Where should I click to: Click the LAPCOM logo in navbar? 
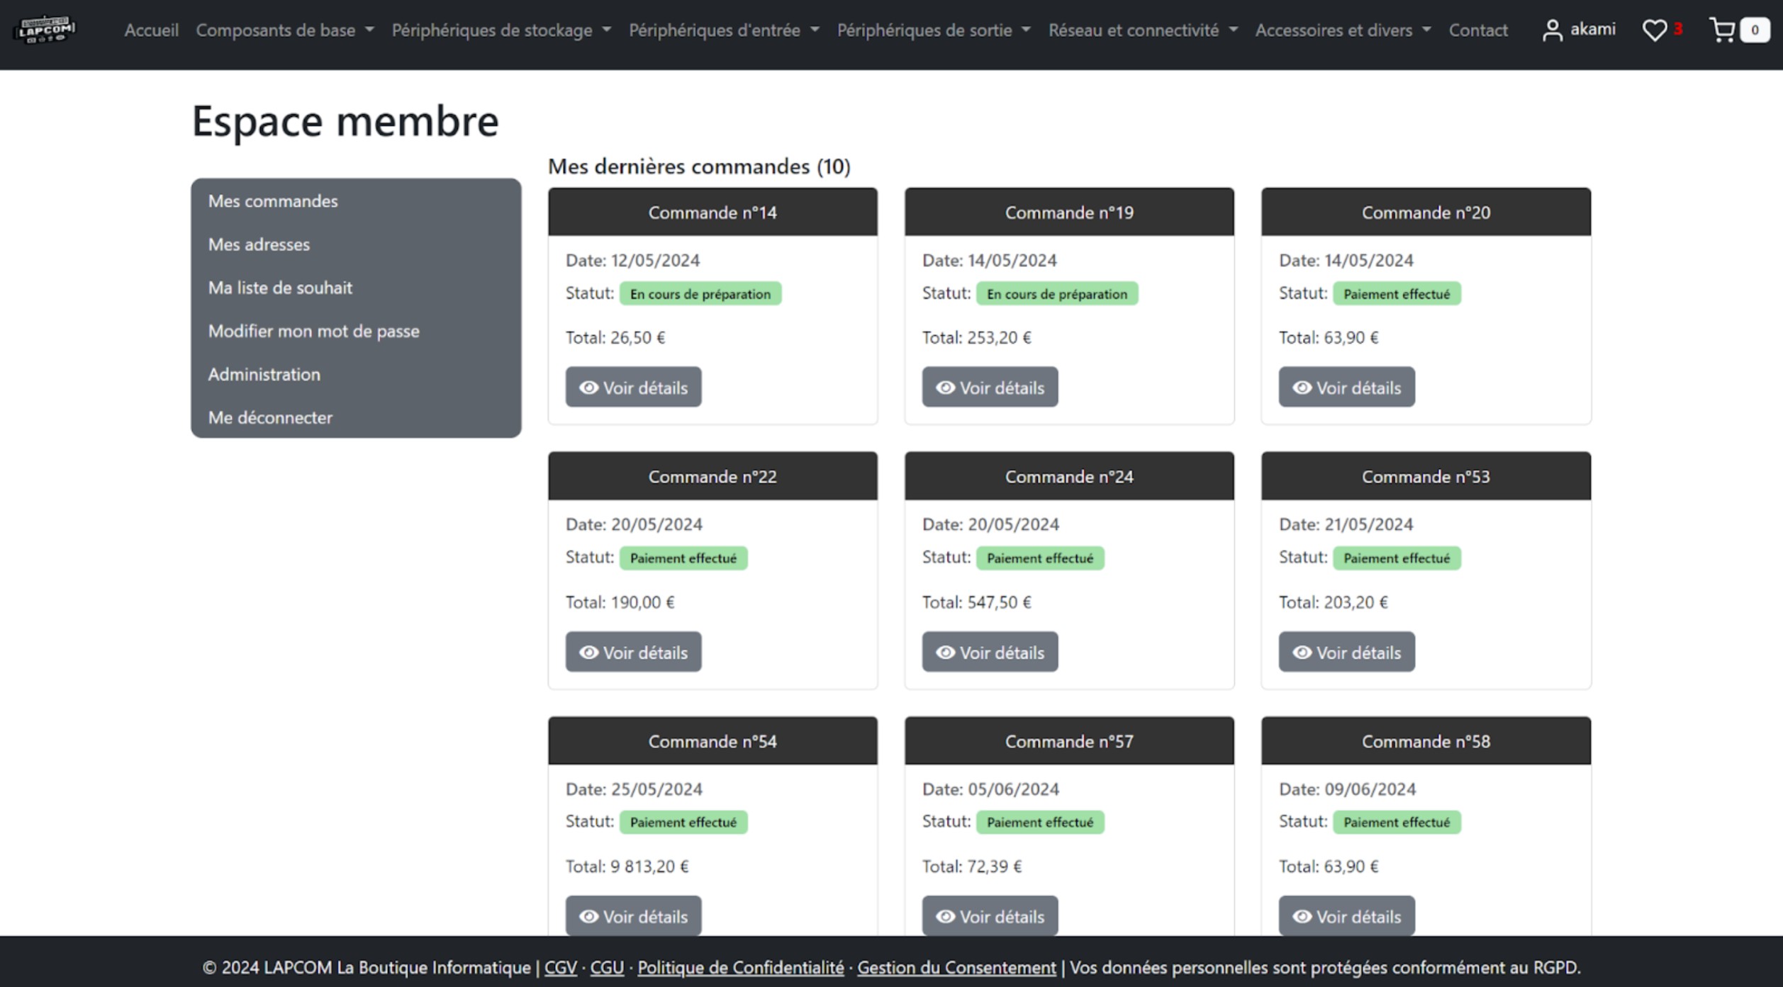(x=45, y=30)
